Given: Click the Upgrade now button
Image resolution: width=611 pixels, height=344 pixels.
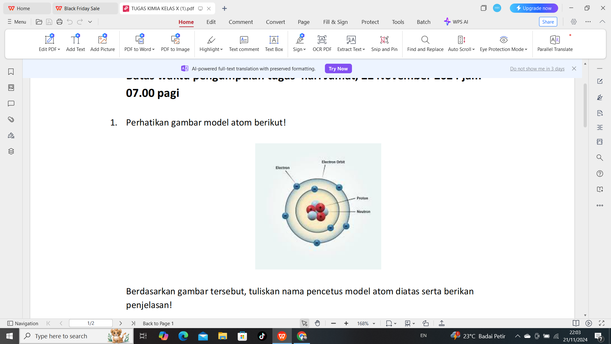Looking at the screenshot, I should point(534,8).
